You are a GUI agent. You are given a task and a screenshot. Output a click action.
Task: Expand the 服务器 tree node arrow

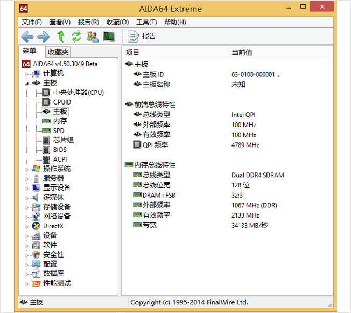click(27, 179)
